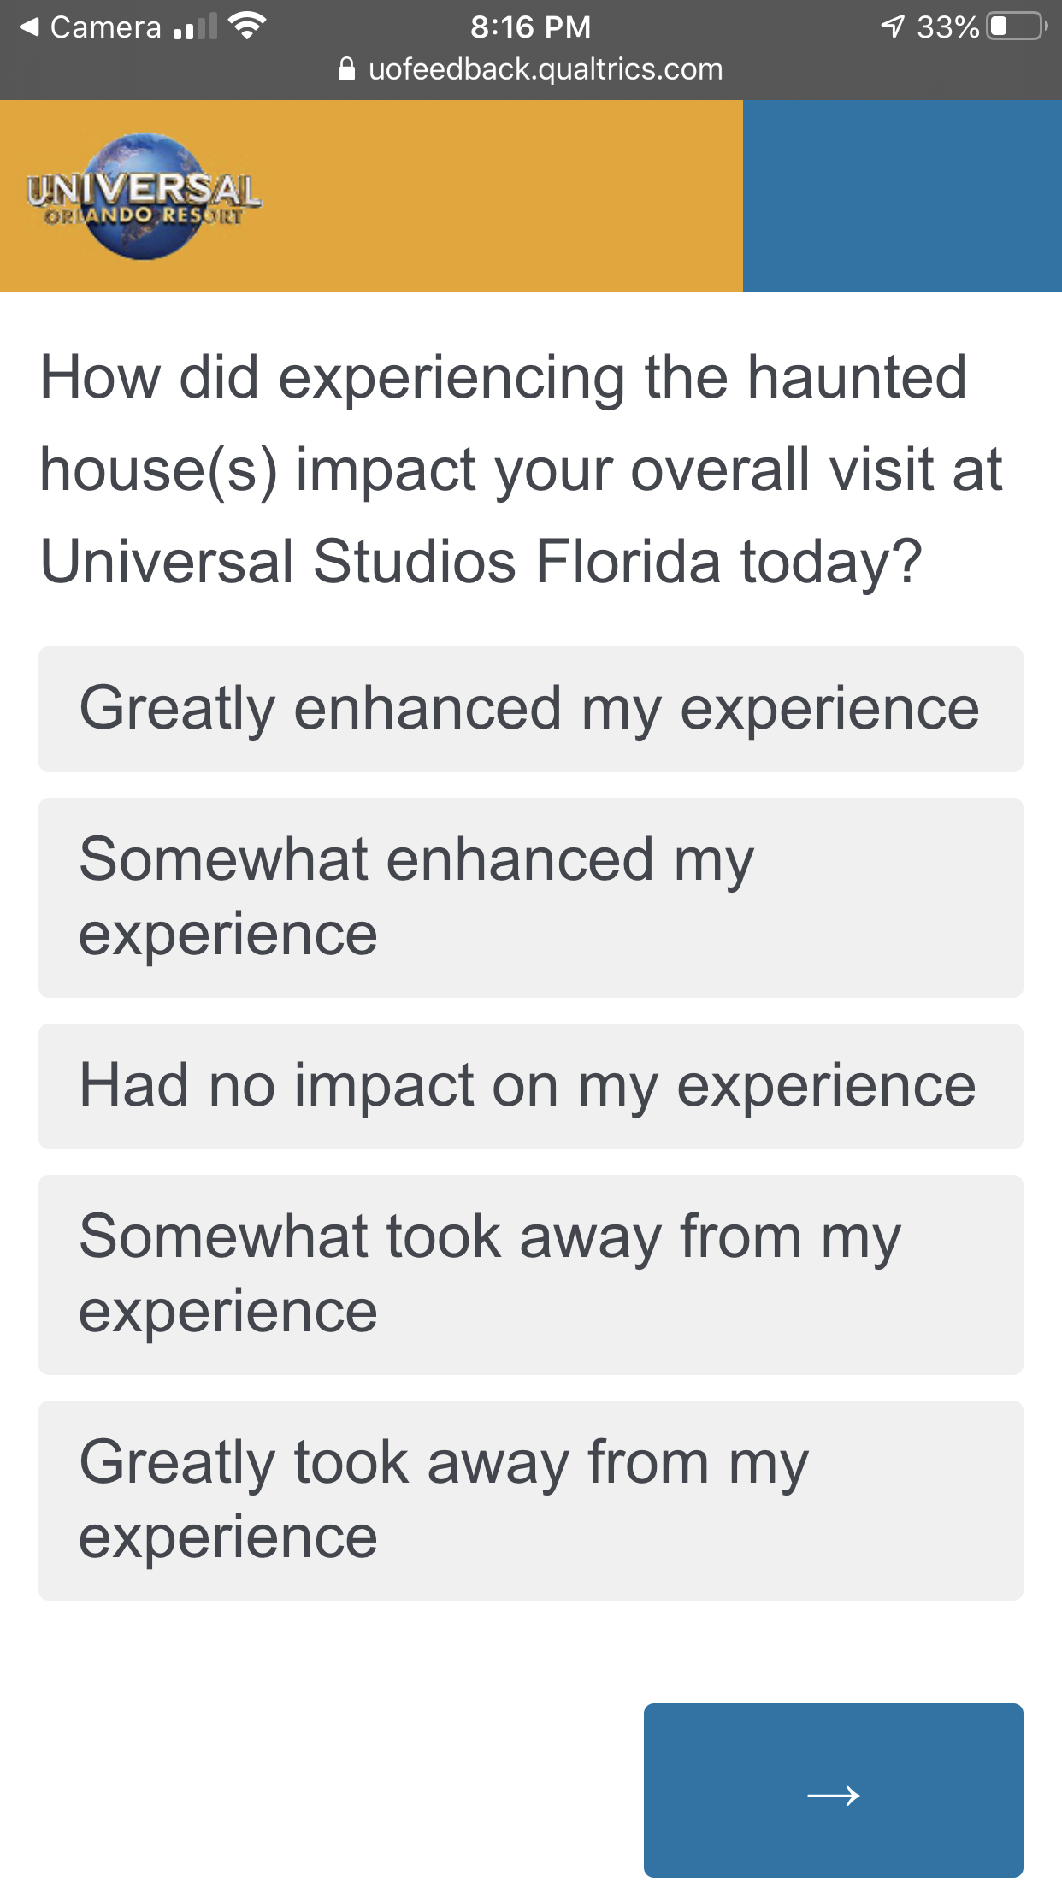Tap the battery level icon
The height and width of the screenshot is (1888, 1062).
(1016, 27)
